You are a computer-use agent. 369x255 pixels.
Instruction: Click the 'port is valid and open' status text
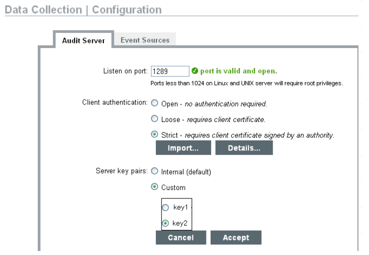pos(239,71)
